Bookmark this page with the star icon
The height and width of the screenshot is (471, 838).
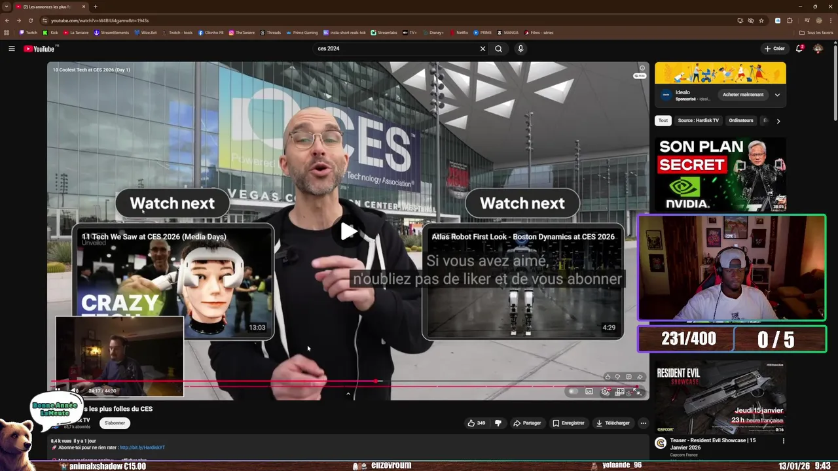coord(761,20)
